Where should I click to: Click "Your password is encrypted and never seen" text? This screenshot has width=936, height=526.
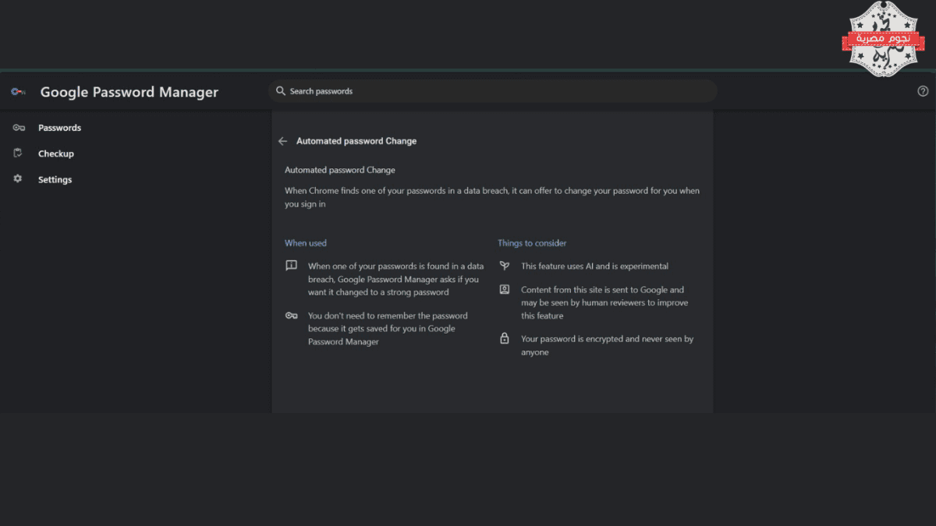608,345
